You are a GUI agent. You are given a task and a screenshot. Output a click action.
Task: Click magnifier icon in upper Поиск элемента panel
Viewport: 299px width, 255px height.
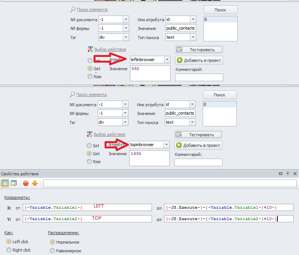pos(73,9)
